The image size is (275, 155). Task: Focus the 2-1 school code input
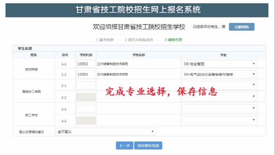click(x=86, y=85)
